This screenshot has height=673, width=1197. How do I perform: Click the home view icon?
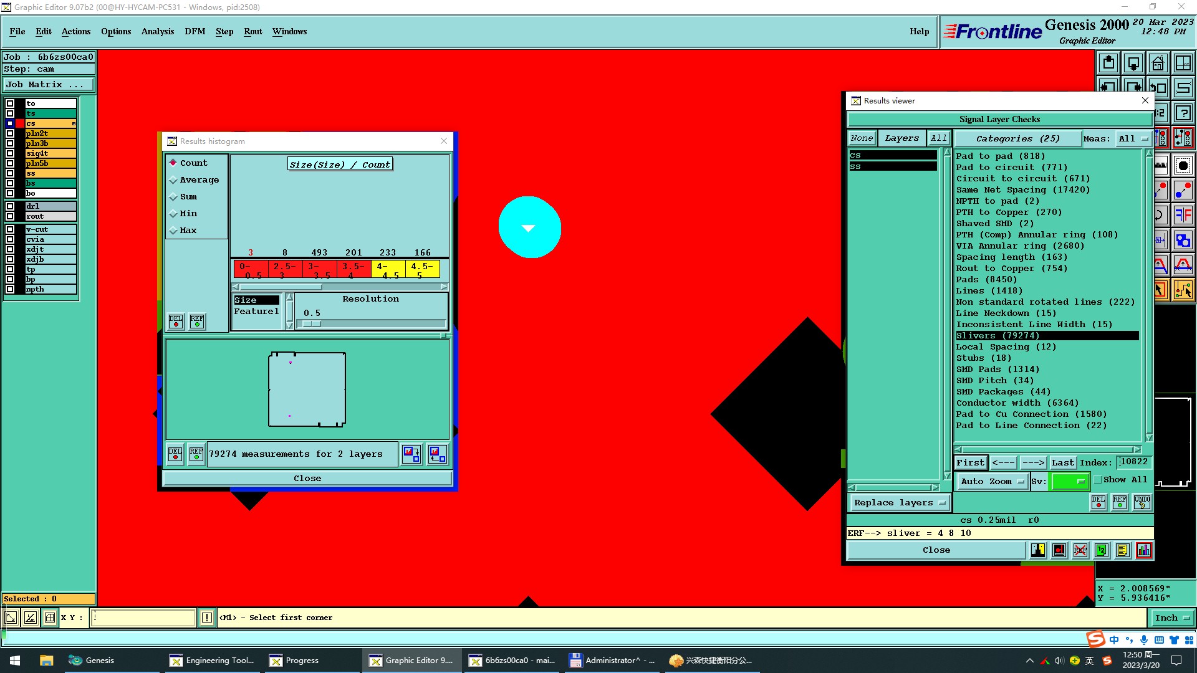(1158, 63)
